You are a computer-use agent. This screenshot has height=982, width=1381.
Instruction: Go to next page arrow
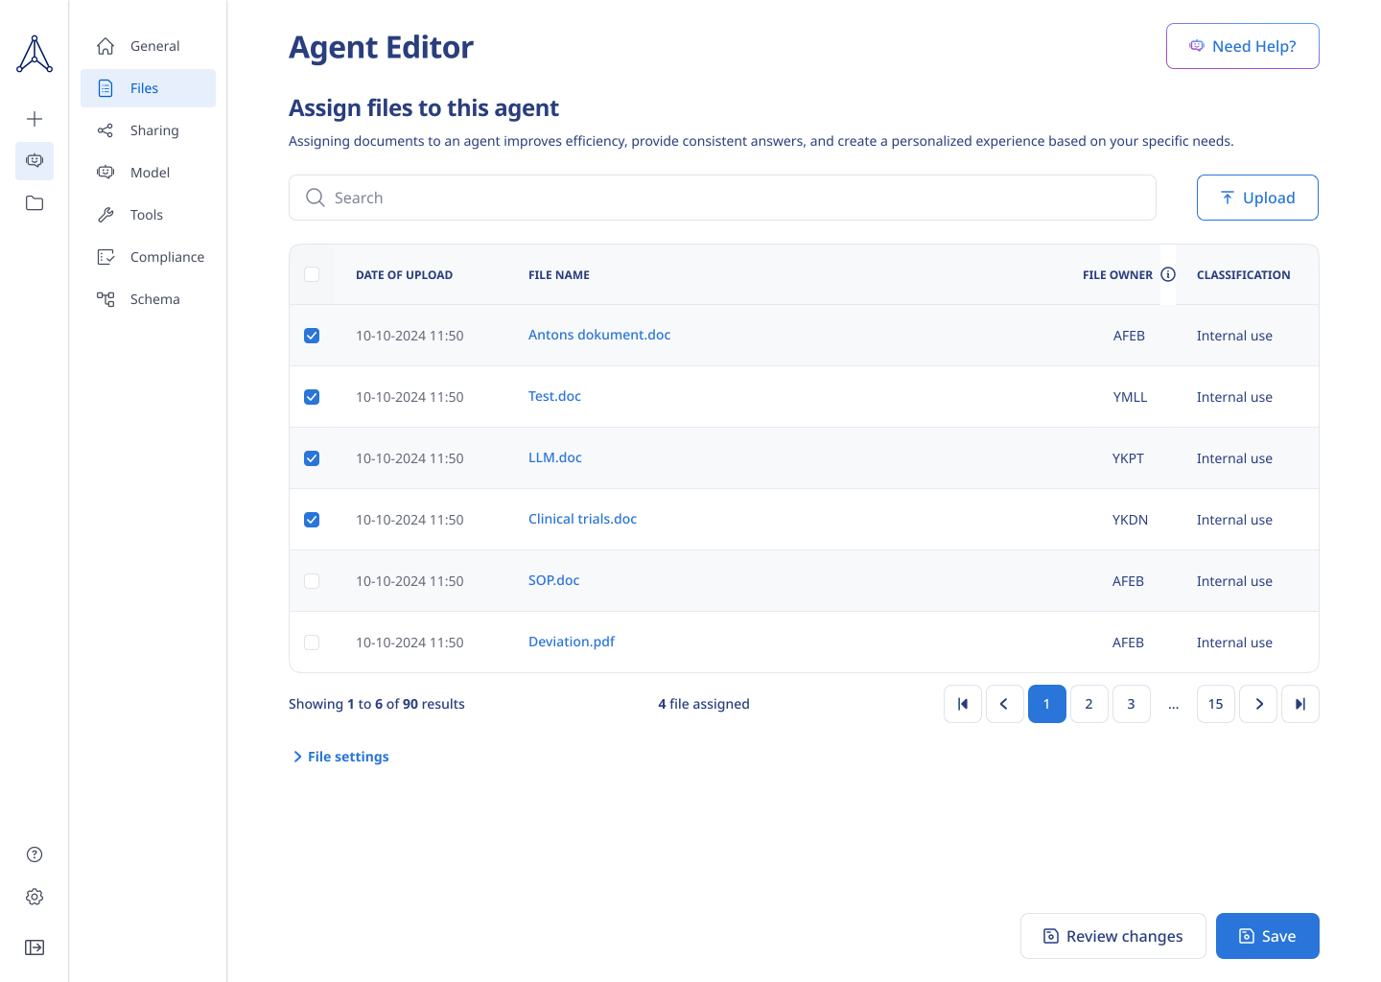click(1258, 704)
